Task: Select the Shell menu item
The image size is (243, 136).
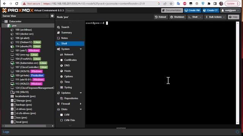Action: pyautogui.click(x=70, y=44)
